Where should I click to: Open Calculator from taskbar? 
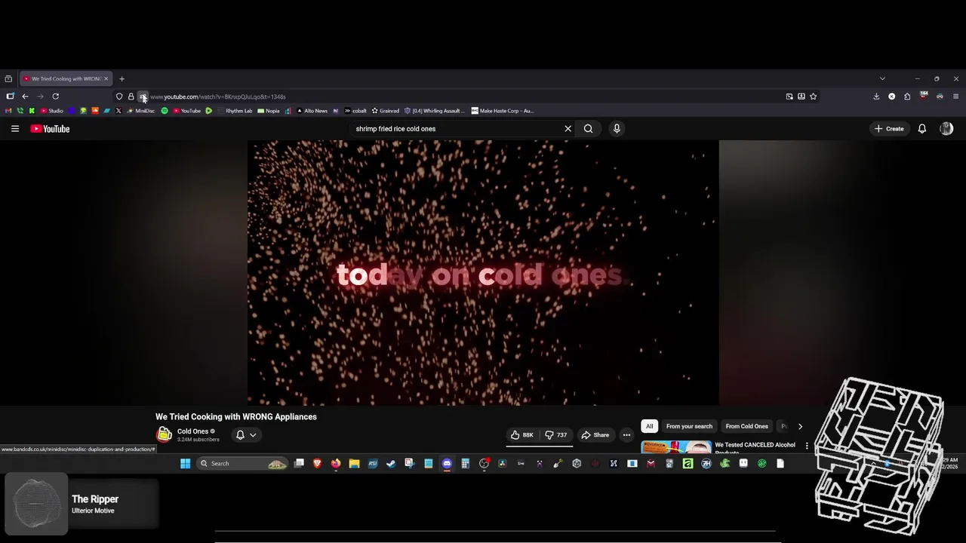466,464
